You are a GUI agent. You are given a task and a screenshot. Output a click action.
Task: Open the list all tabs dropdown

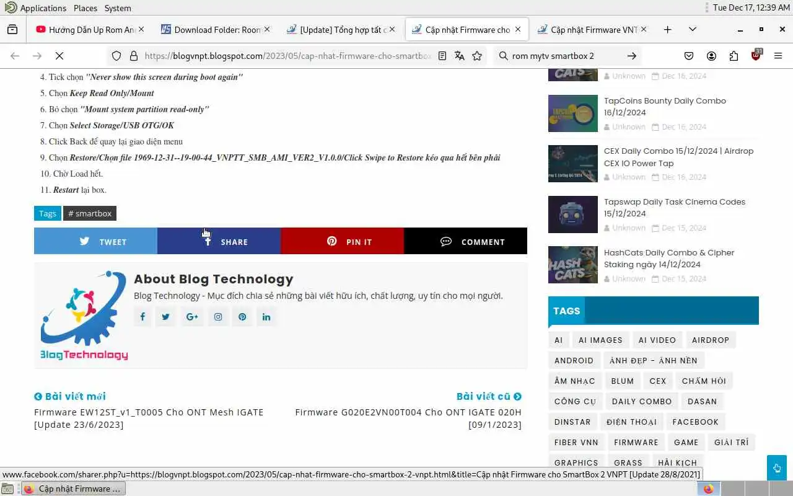(693, 29)
